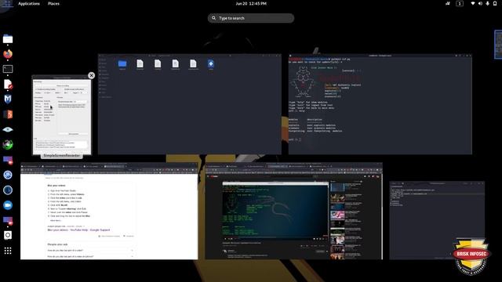Open the Terminal dock icon
Viewport: 502px width, 282px height.
(8, 69)
